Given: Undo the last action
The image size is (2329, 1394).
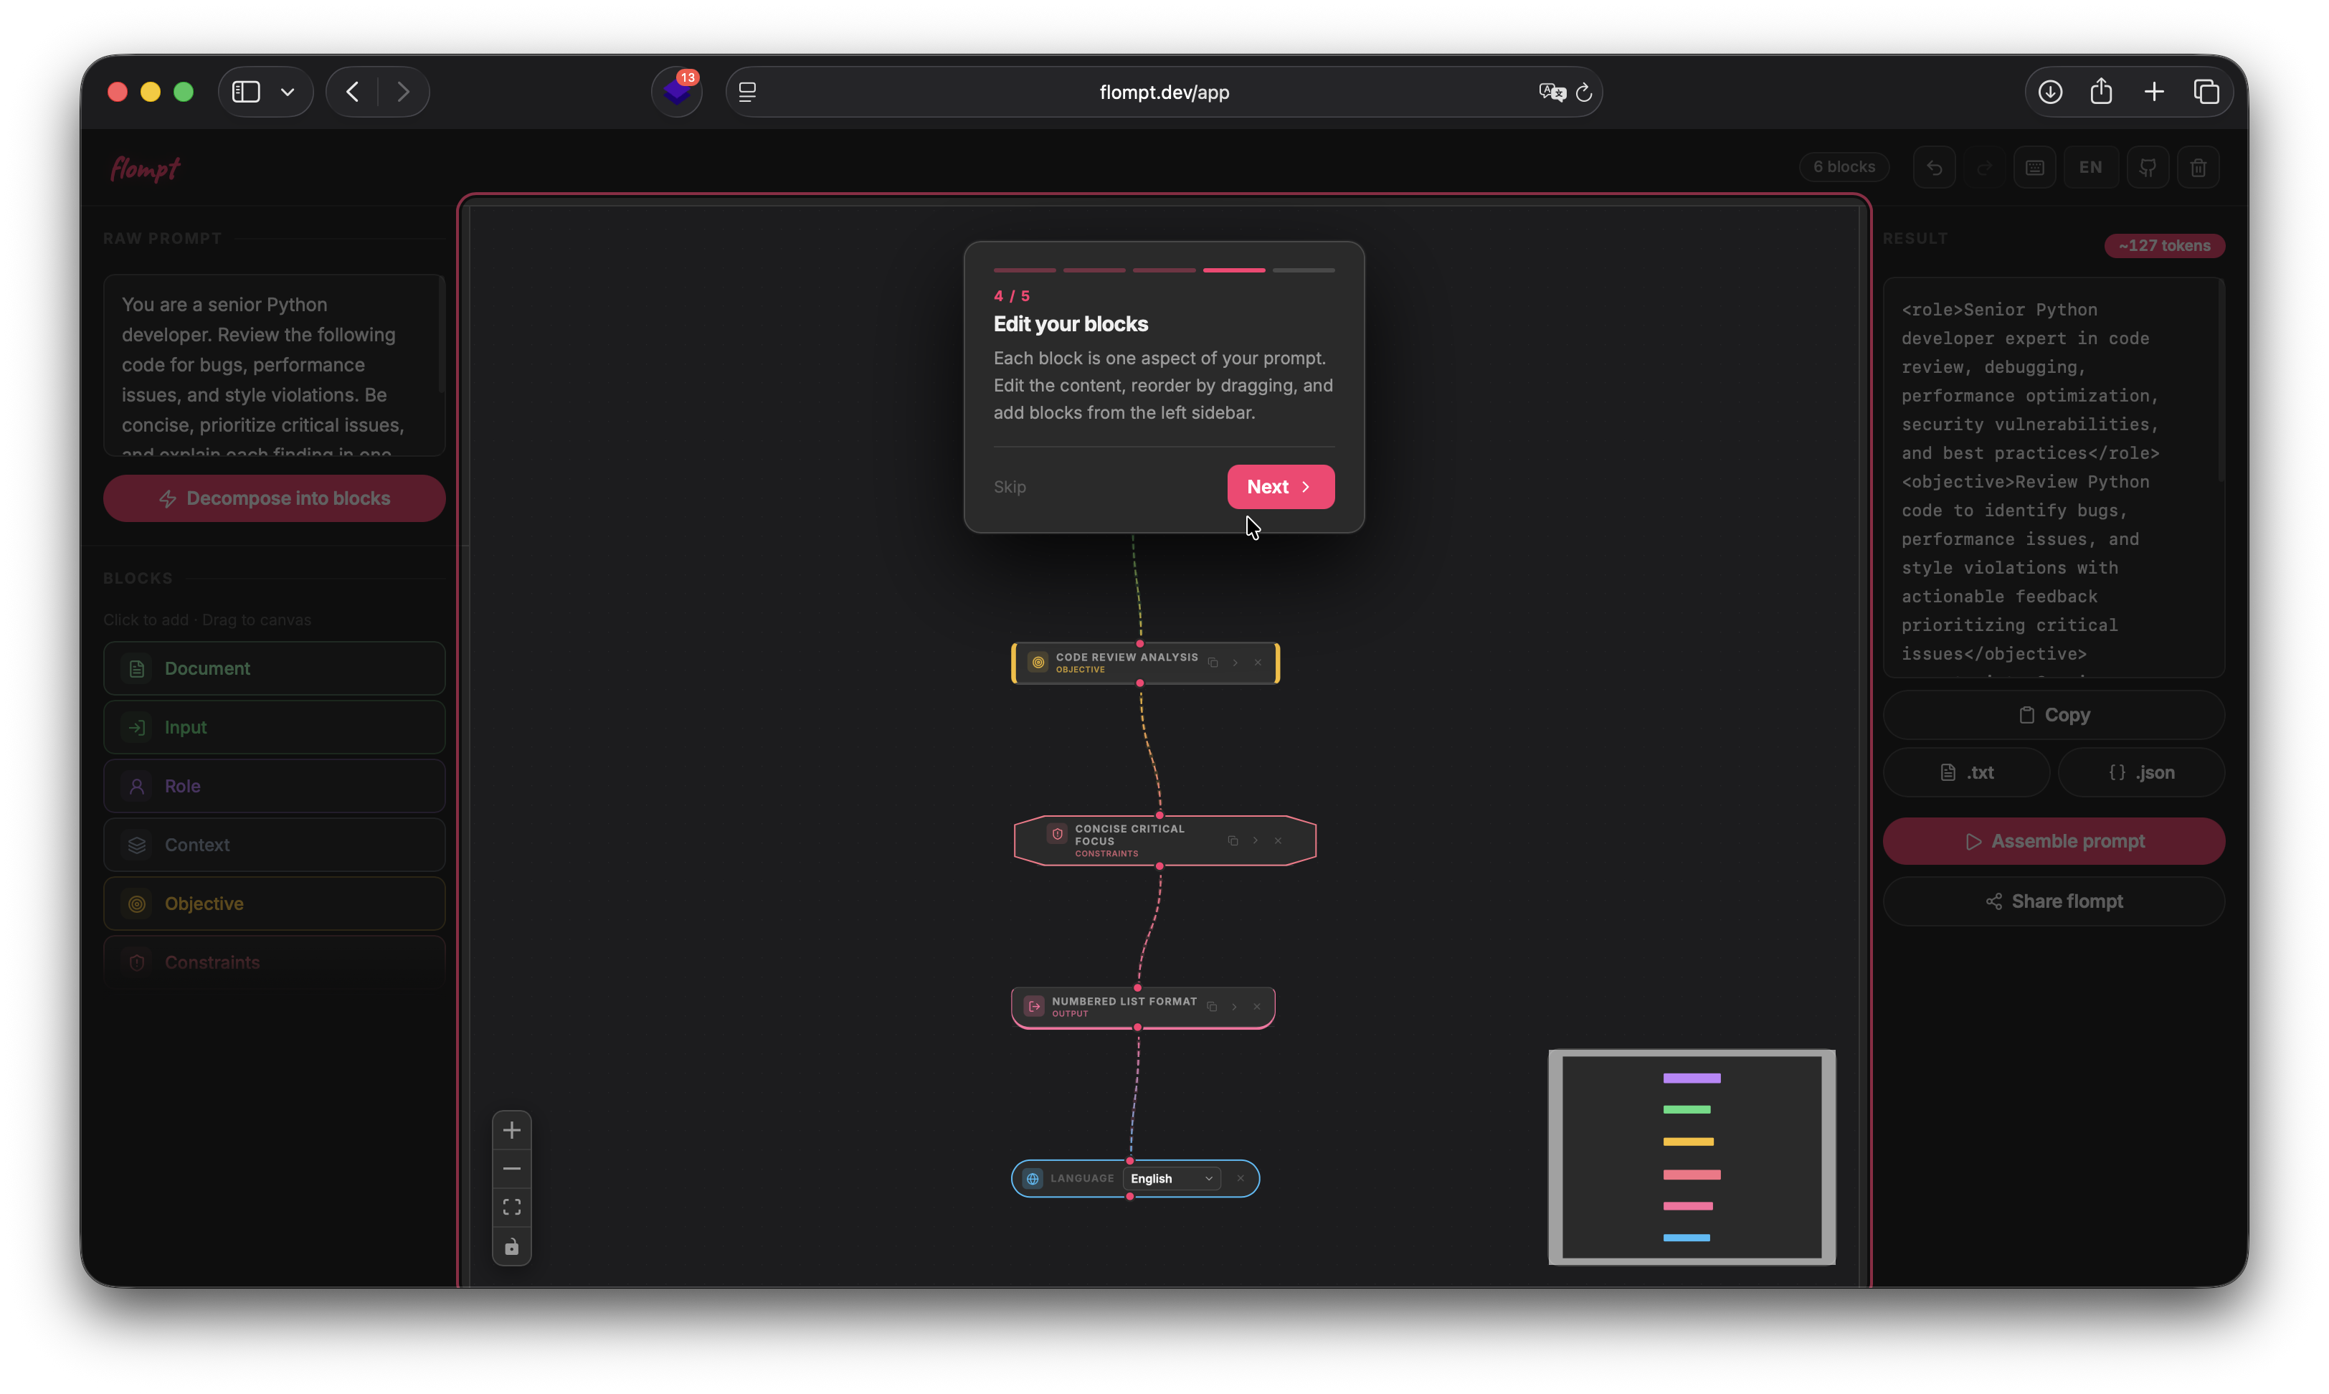Looking at the screenshot, I should (x=1935, y=166).
